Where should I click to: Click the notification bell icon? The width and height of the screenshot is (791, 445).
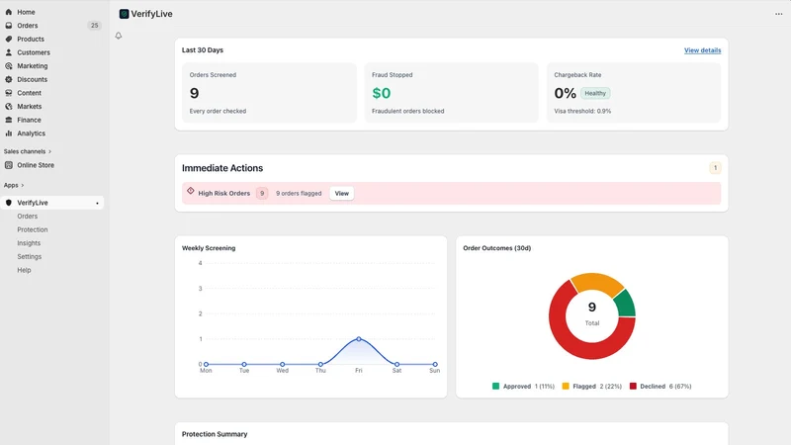119,36
